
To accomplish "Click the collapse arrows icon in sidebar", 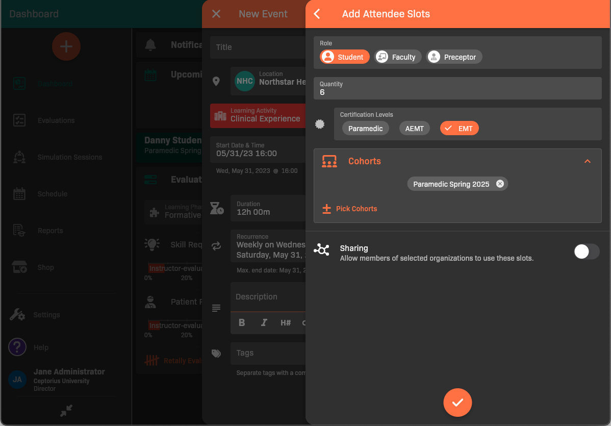I will (66, 411).
